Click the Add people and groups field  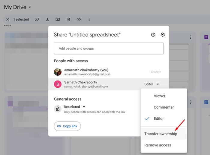tap(109, 48)
